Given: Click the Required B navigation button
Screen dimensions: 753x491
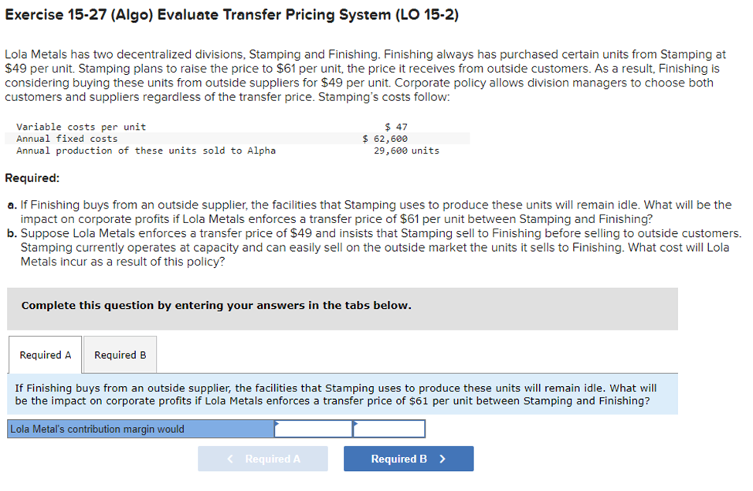Looking at the screenshot, I should (x=409, y=458).
